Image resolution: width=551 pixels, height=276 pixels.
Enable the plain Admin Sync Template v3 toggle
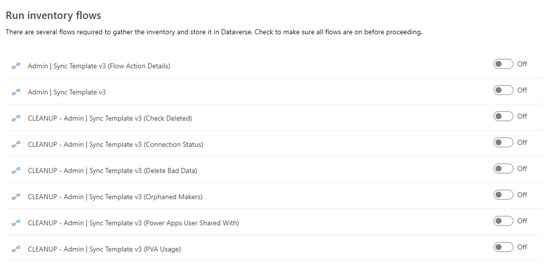[503, 90]
